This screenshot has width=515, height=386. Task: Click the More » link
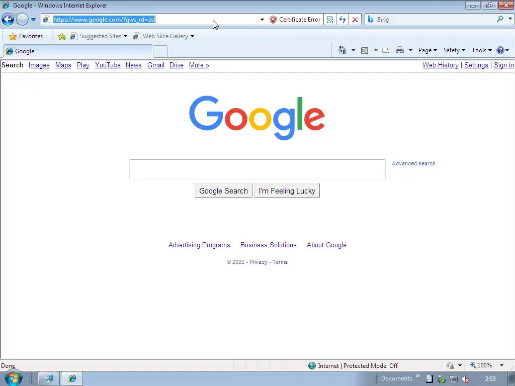[x=199, y=65]
